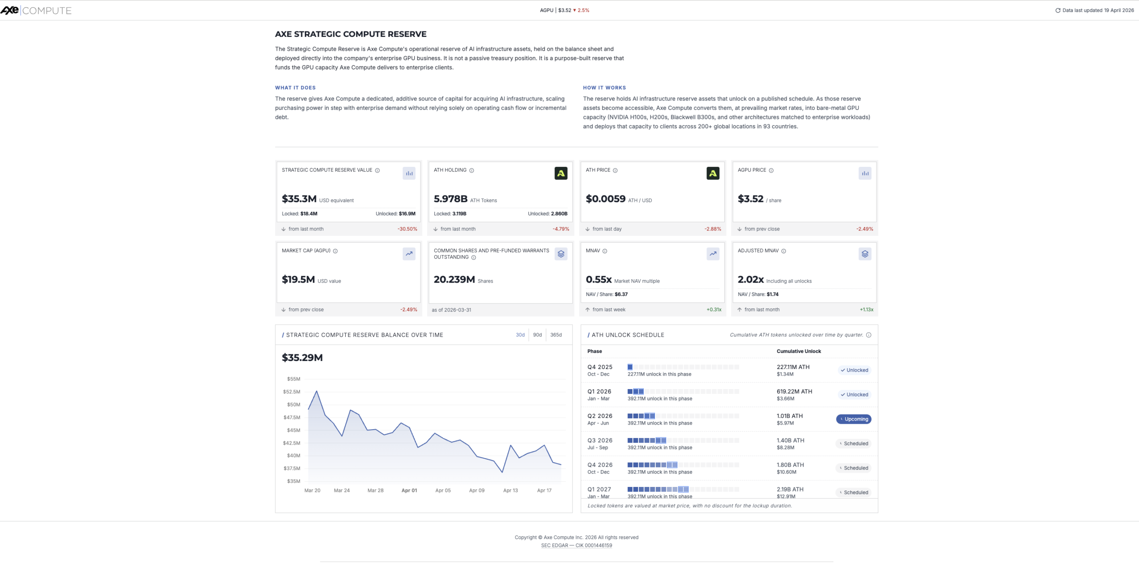Click the ATH token logo on ATH Holding card
The image size is (1139, 576).
tap(561, 174)
